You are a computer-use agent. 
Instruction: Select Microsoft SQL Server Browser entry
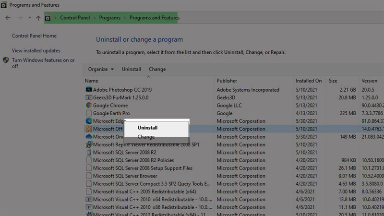125,176
